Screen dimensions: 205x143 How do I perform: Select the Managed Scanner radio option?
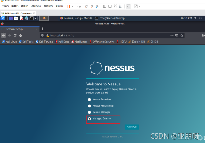90,119
